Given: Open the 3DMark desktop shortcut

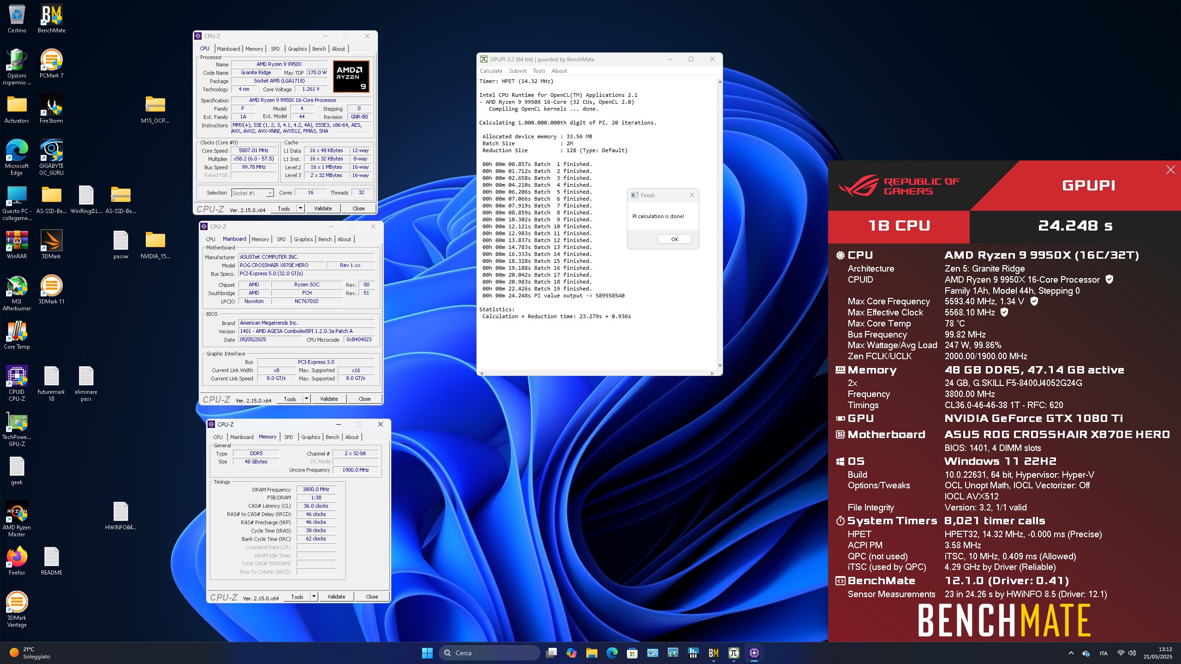Looking at the screenshot, I should click(x=51, y=245).
